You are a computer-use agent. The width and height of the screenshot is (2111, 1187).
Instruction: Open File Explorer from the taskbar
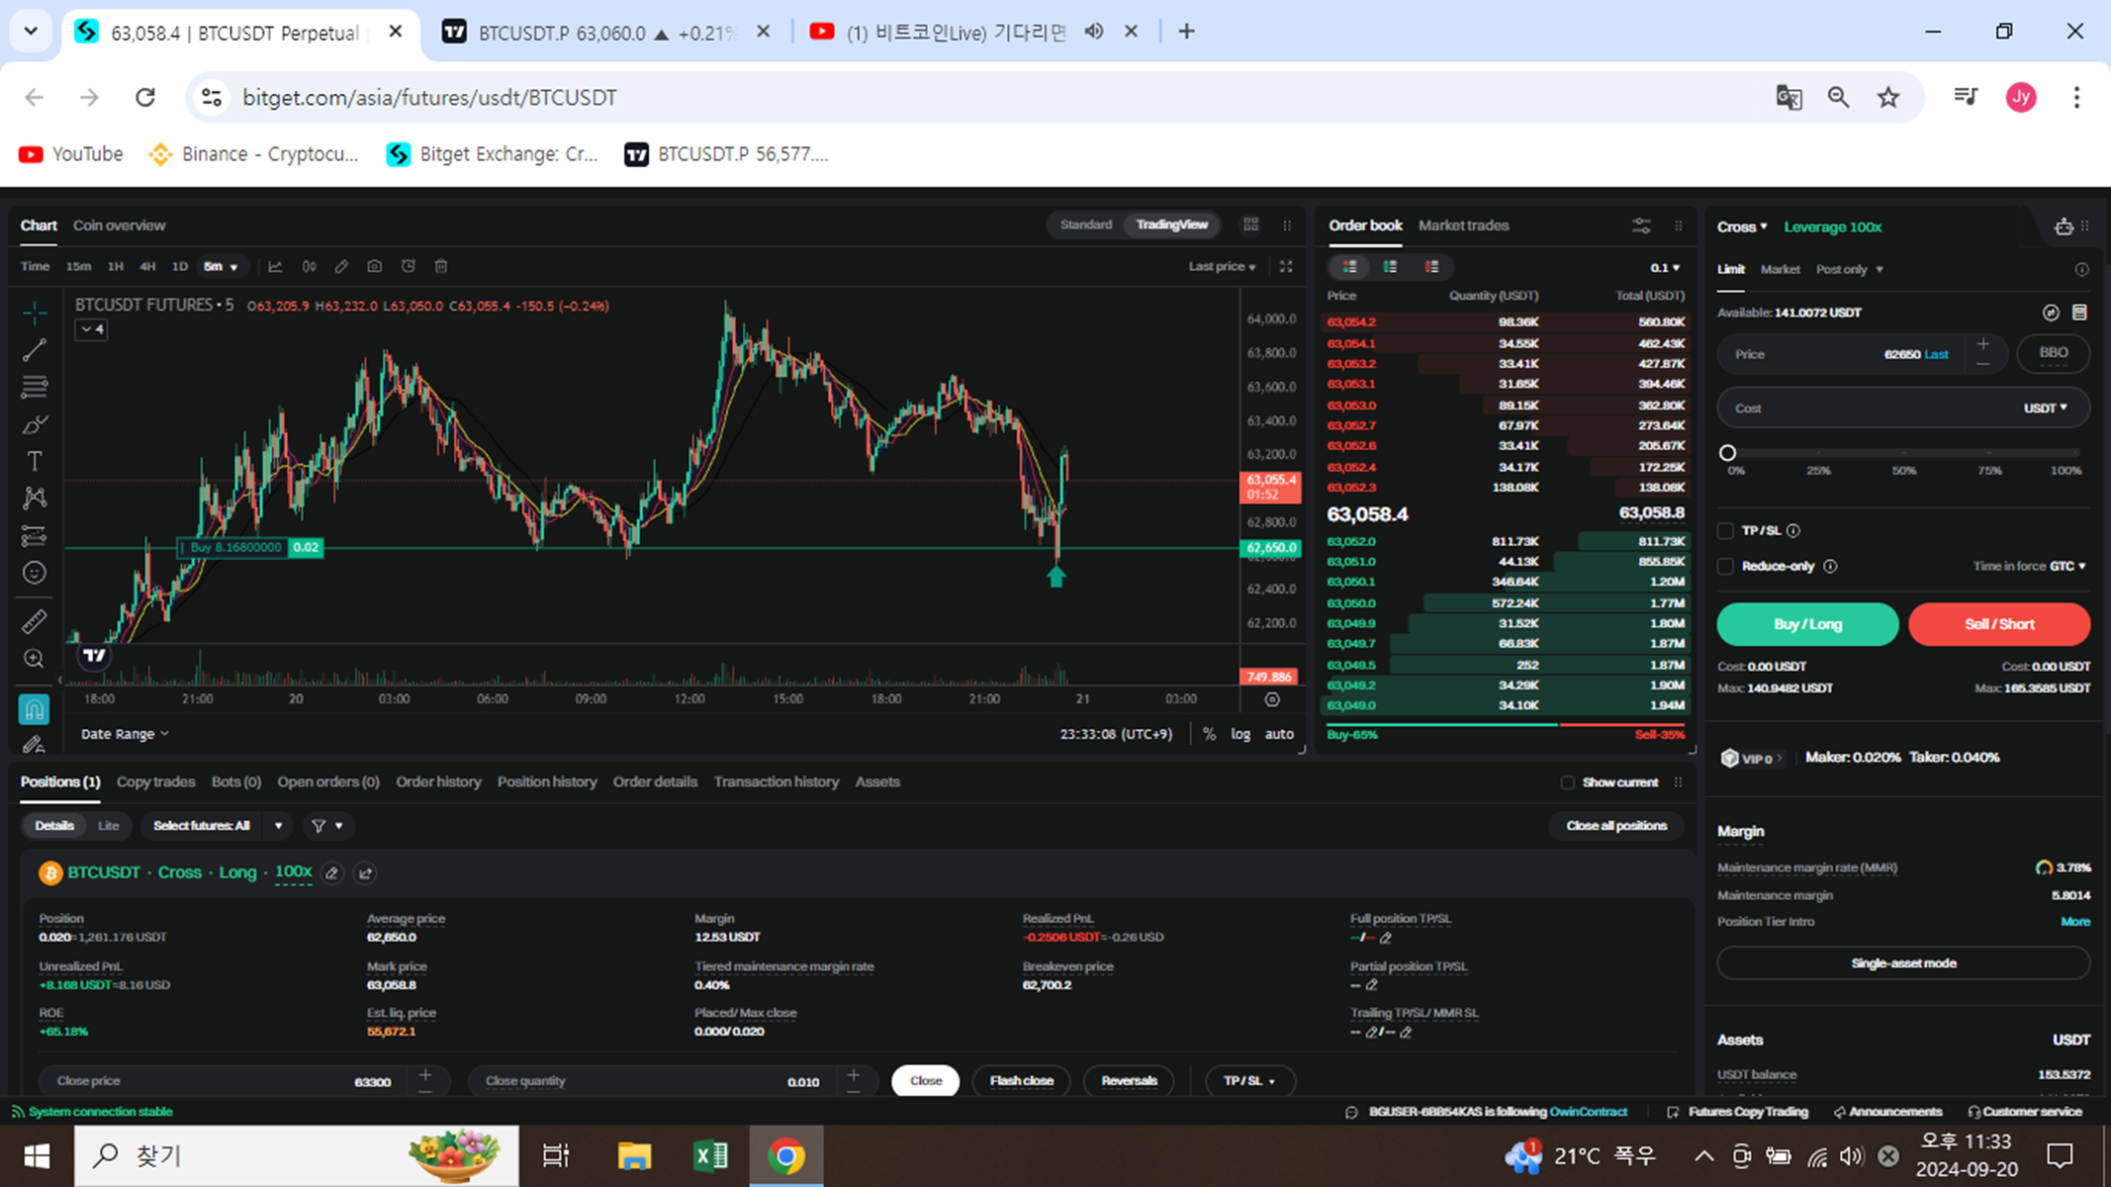tap(634, 1155)
